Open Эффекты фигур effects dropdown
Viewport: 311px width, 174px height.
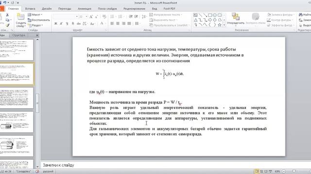tap(280, 25)
